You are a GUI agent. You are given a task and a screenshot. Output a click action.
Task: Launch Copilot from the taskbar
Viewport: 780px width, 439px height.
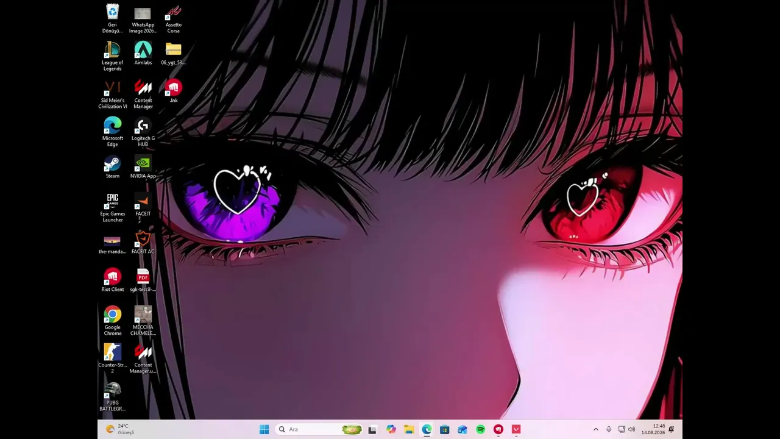tap(391, 429)
